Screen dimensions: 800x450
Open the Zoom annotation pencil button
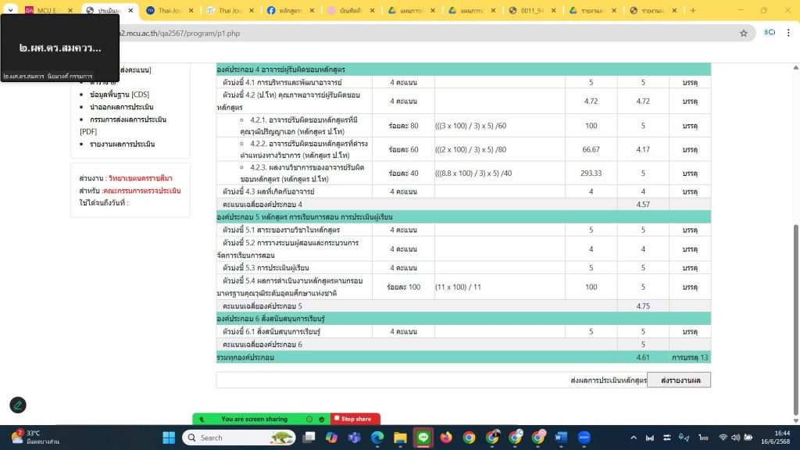click(x=18, y=405)
